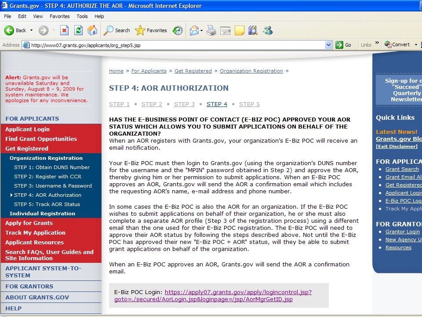This screenshot has width=422, height=317.
Task: Go to STEP 2 link
Action: [152, 104]
